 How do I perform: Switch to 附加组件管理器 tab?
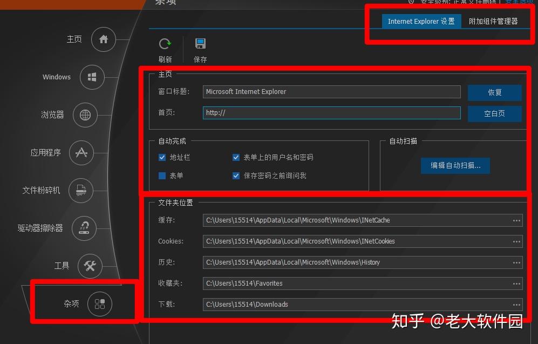(x=493, y=21)
